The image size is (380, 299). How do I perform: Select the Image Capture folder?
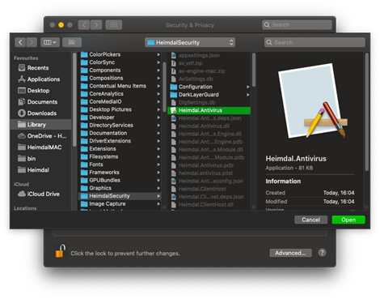click(x=120, y=203)
